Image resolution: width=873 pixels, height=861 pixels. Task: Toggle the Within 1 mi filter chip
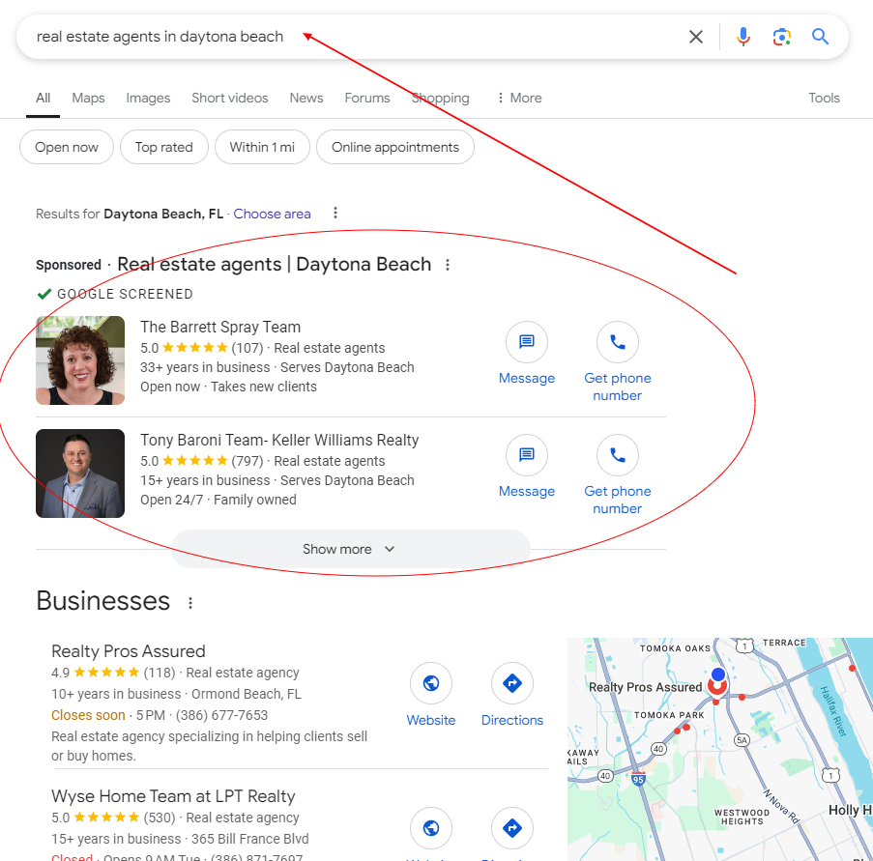(262, 147)
